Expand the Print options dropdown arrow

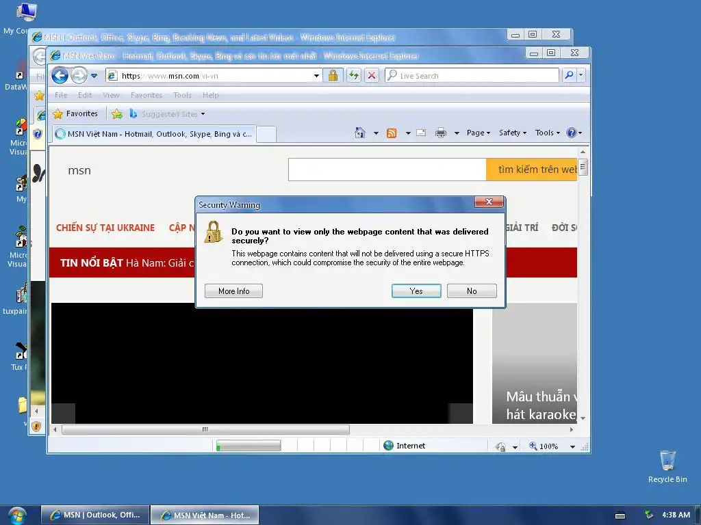click(457, 133)
